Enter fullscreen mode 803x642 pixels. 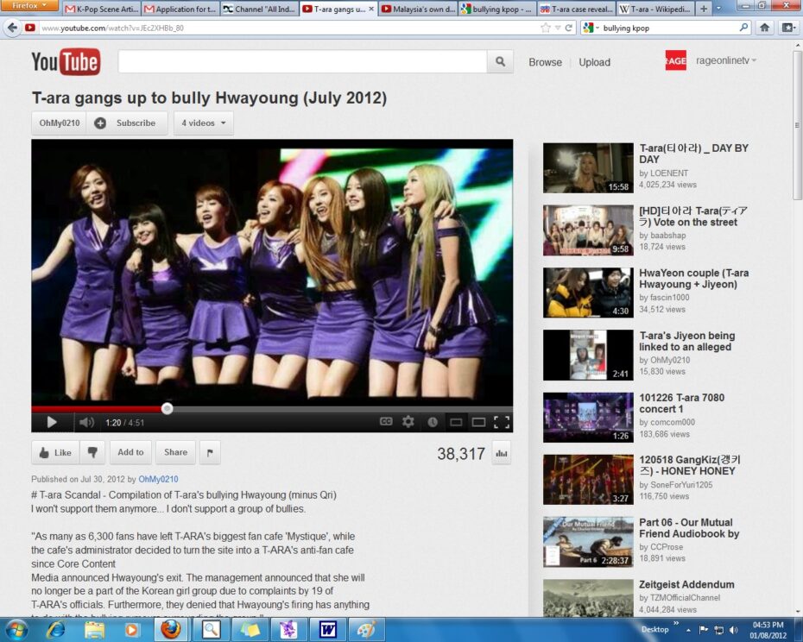click(501, 422)
